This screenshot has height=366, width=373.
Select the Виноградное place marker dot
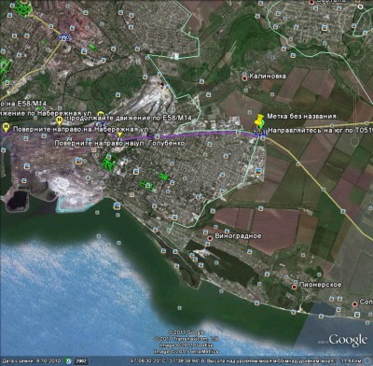tap(210, 238)
